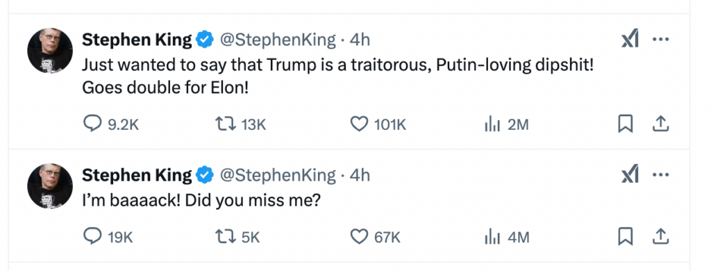
Task: Open more options on the first tweet
Action: pyautogui.click(x=661, y=39)
